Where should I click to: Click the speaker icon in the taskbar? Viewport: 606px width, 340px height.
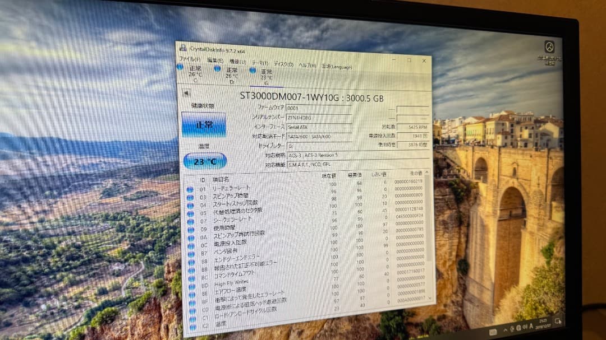[525, 327]
